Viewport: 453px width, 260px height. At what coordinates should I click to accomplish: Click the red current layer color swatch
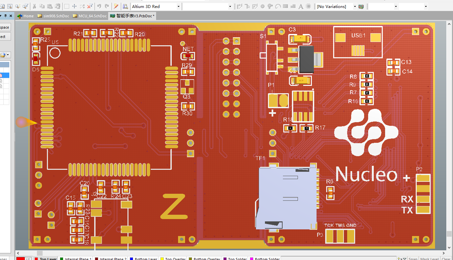point(20,259)
